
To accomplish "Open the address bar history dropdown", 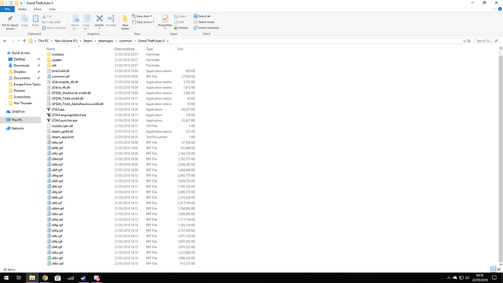I will point(464,41).
